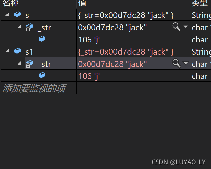Open text visualizer magnifier for s _str
Screen dimensions: 211x169
click(x=176, y=27)
